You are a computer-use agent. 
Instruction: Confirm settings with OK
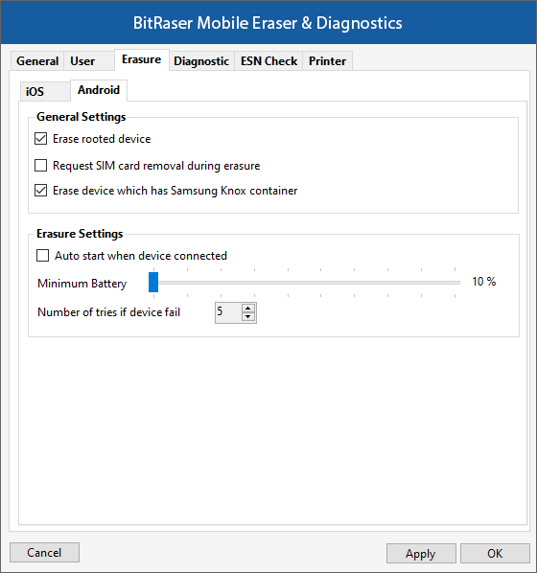click(x=495, y=554)
